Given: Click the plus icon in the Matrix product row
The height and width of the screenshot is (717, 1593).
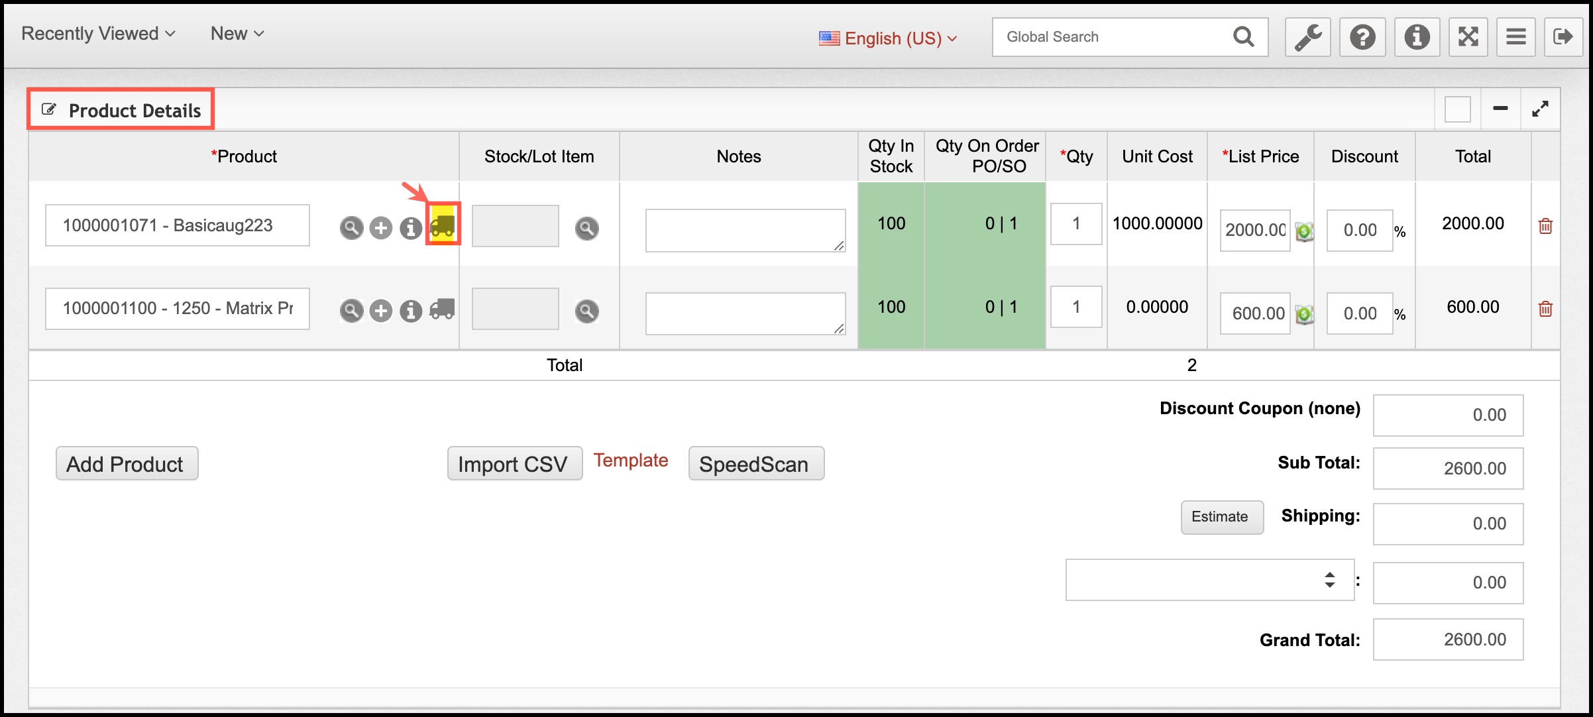Looking at the screenshot, I should [381, 311].
